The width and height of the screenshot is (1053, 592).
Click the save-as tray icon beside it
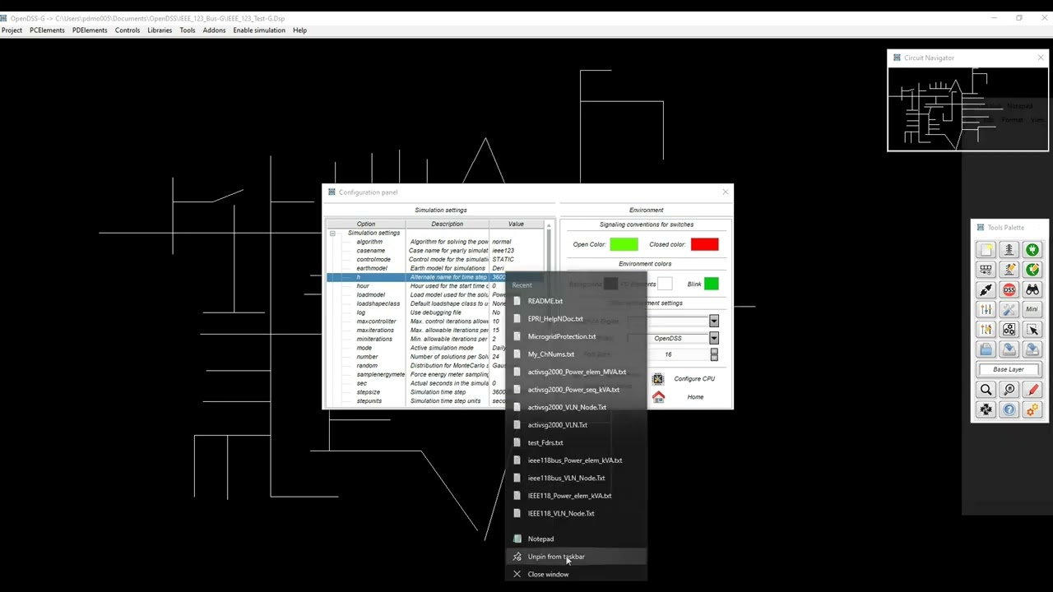pyautogui.click(x=1032, y=349)
